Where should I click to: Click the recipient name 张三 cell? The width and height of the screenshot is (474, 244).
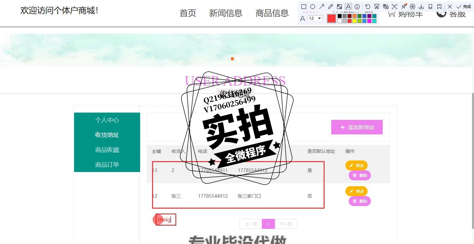pyautogui.click(x=176, y=196)
